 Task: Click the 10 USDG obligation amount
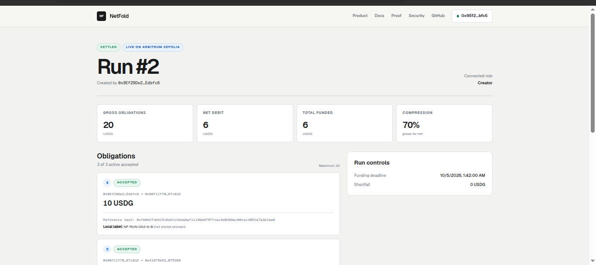point(118,203)
